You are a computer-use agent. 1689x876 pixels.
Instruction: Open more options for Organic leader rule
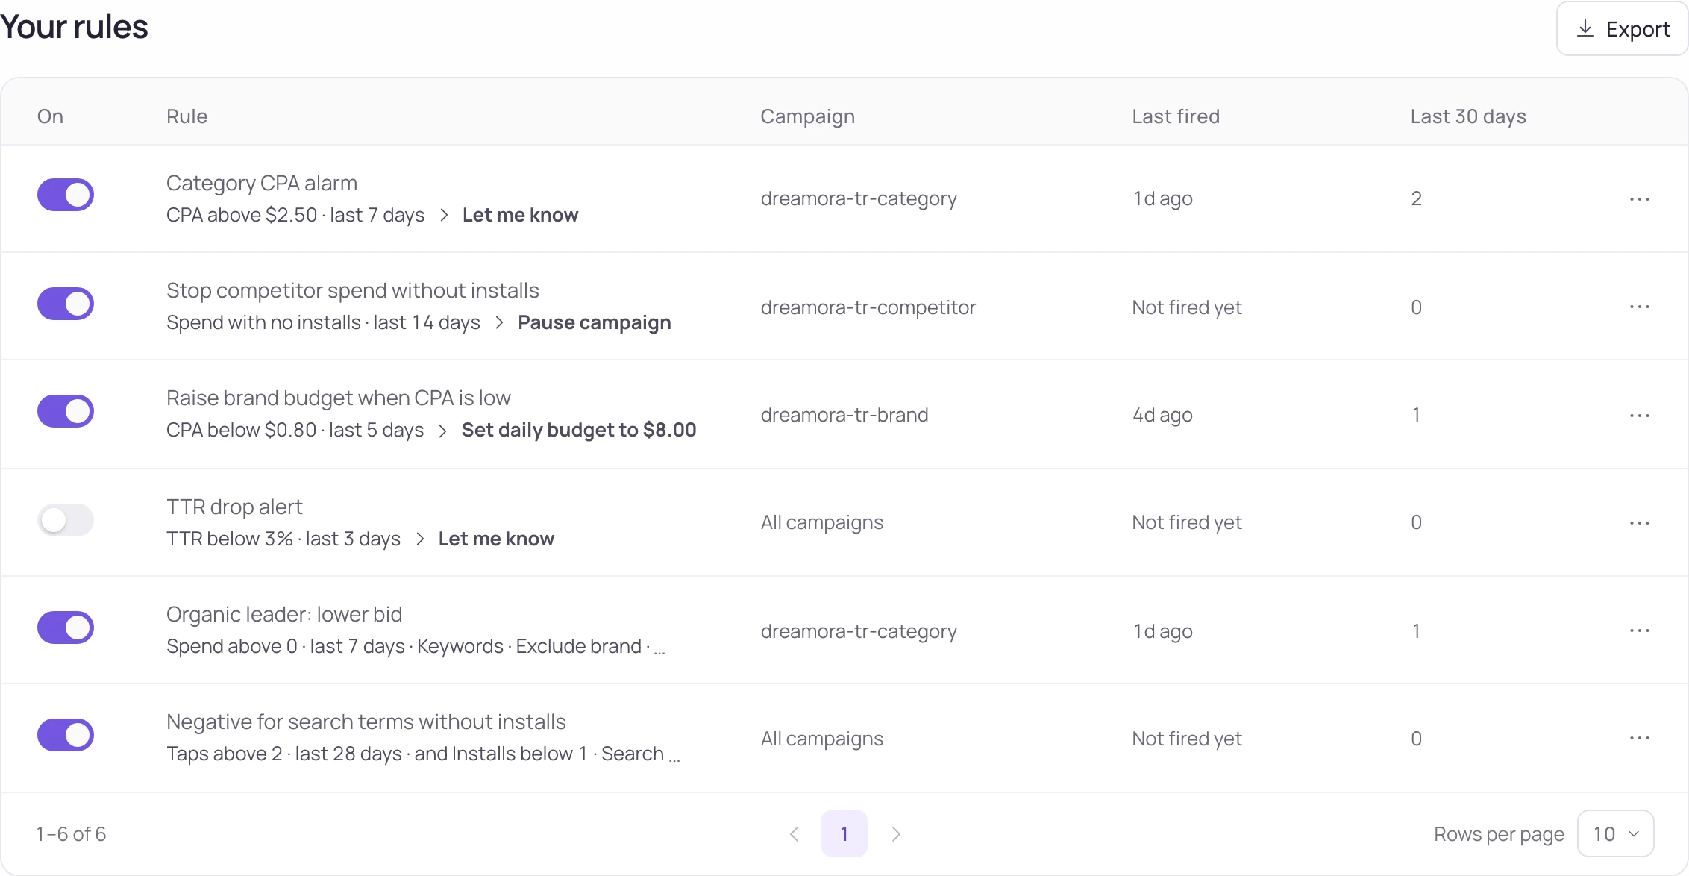pyautogui.click(x=1639, y=631)
